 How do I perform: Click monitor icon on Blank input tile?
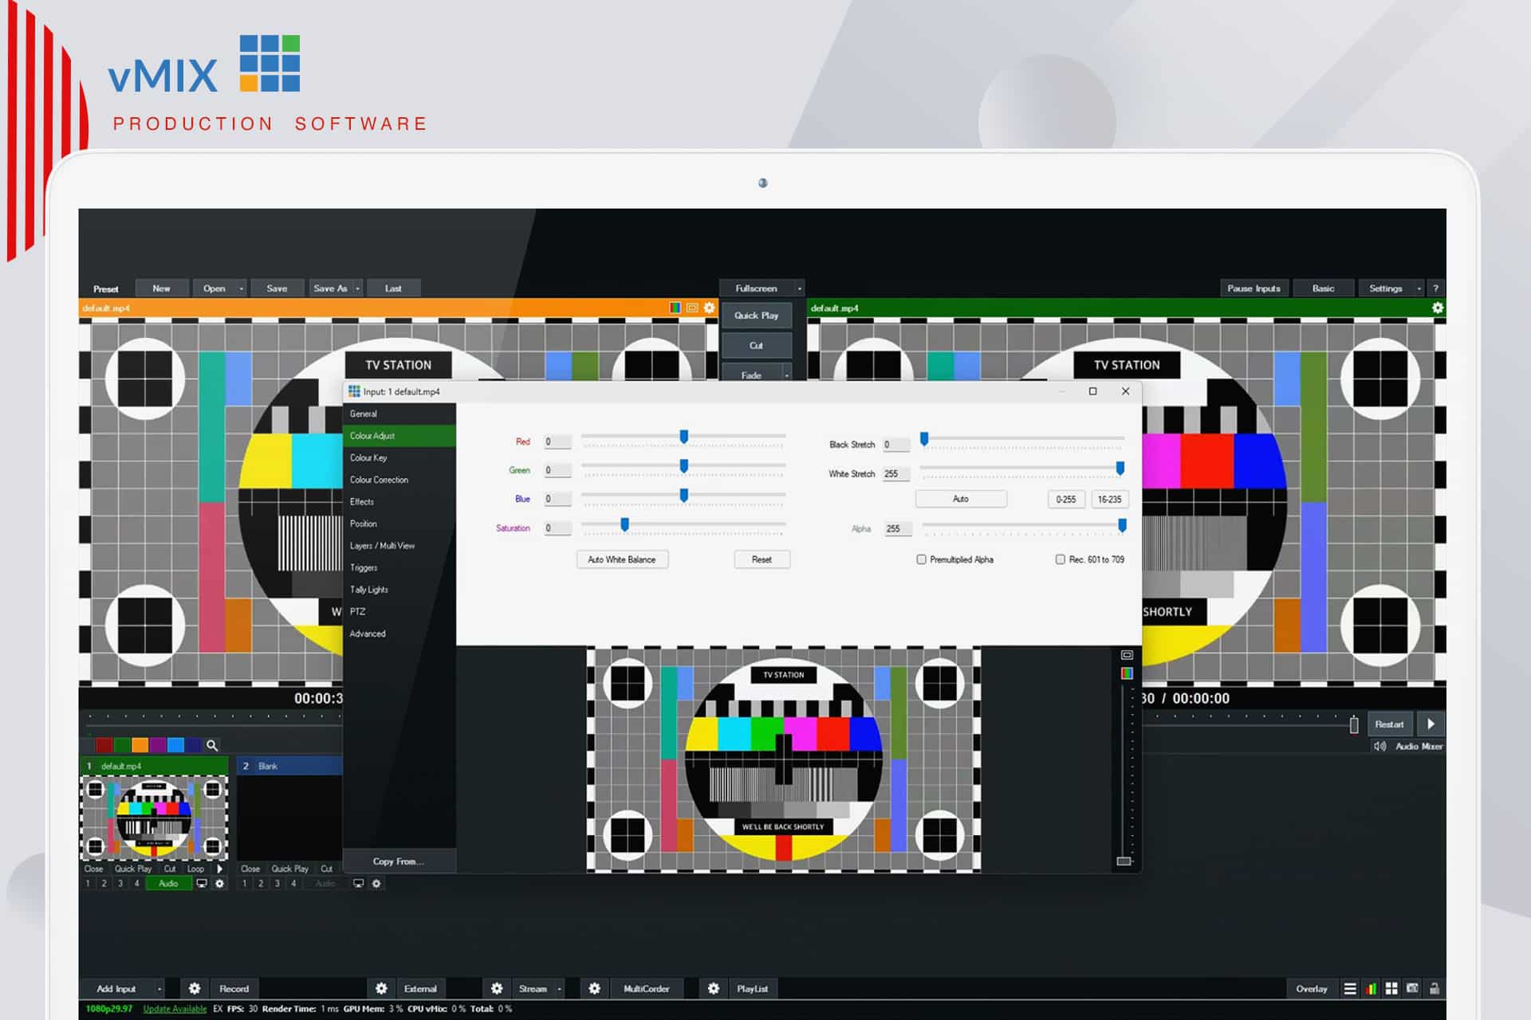[359, 883]
